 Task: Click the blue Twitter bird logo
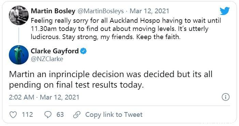point(225,11)
